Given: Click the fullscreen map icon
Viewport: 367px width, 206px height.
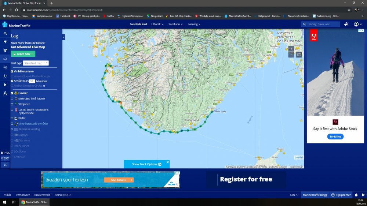Looking at the screenshot, I should point(5,165).
